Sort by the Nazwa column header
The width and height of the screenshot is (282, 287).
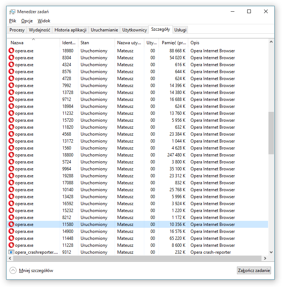[33, 43]
